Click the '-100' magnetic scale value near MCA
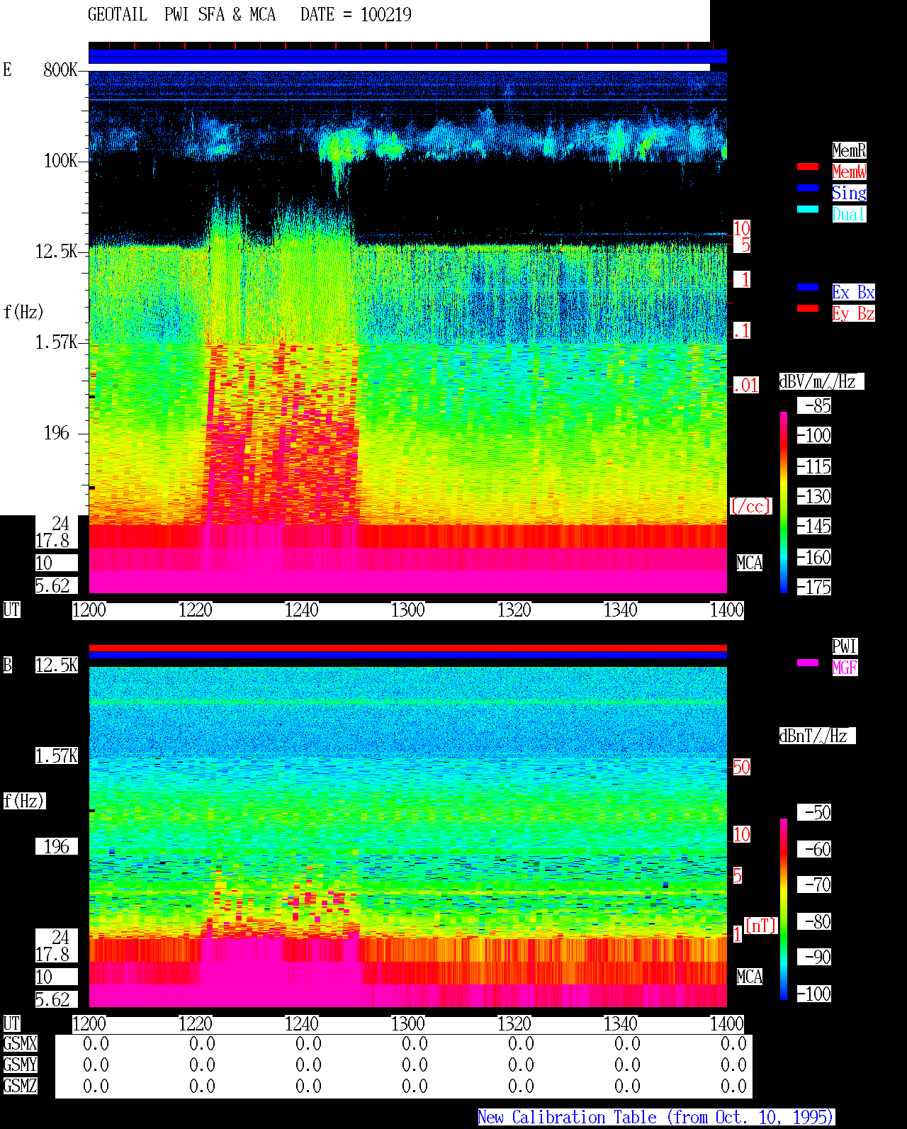 click(814, 994)
